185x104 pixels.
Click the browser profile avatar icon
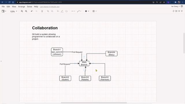pyautogui.click(x=179, y=2)
